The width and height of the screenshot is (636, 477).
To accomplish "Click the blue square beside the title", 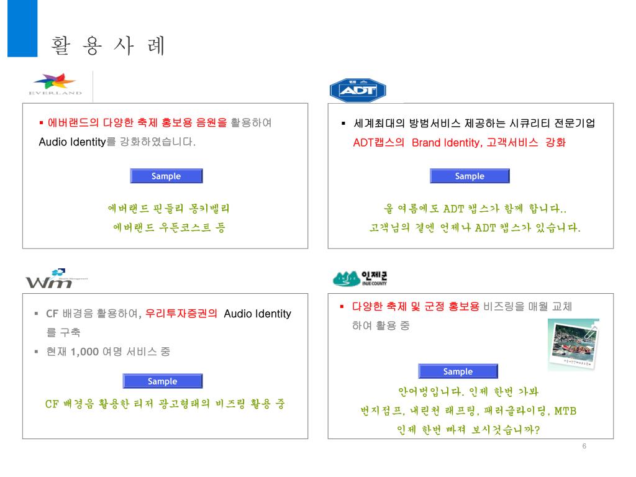I will (22, 29).
